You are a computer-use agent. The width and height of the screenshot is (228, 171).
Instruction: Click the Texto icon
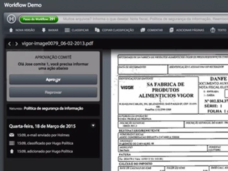pyautogui.click(x=213, y=30)
